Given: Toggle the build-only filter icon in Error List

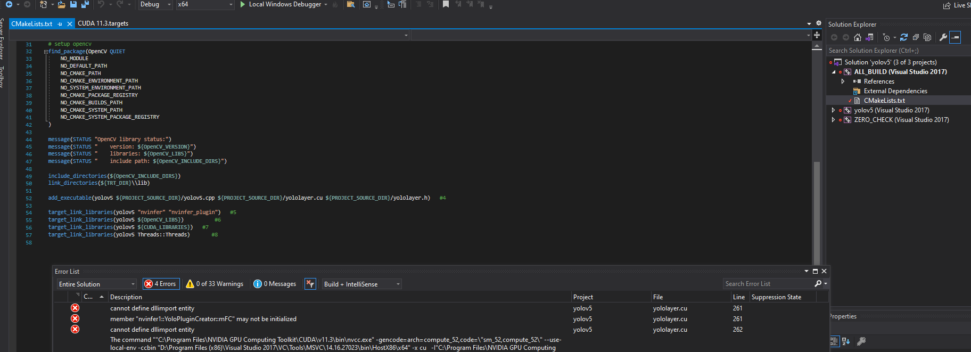Looking at the screenshot, I should click(310, 284).
